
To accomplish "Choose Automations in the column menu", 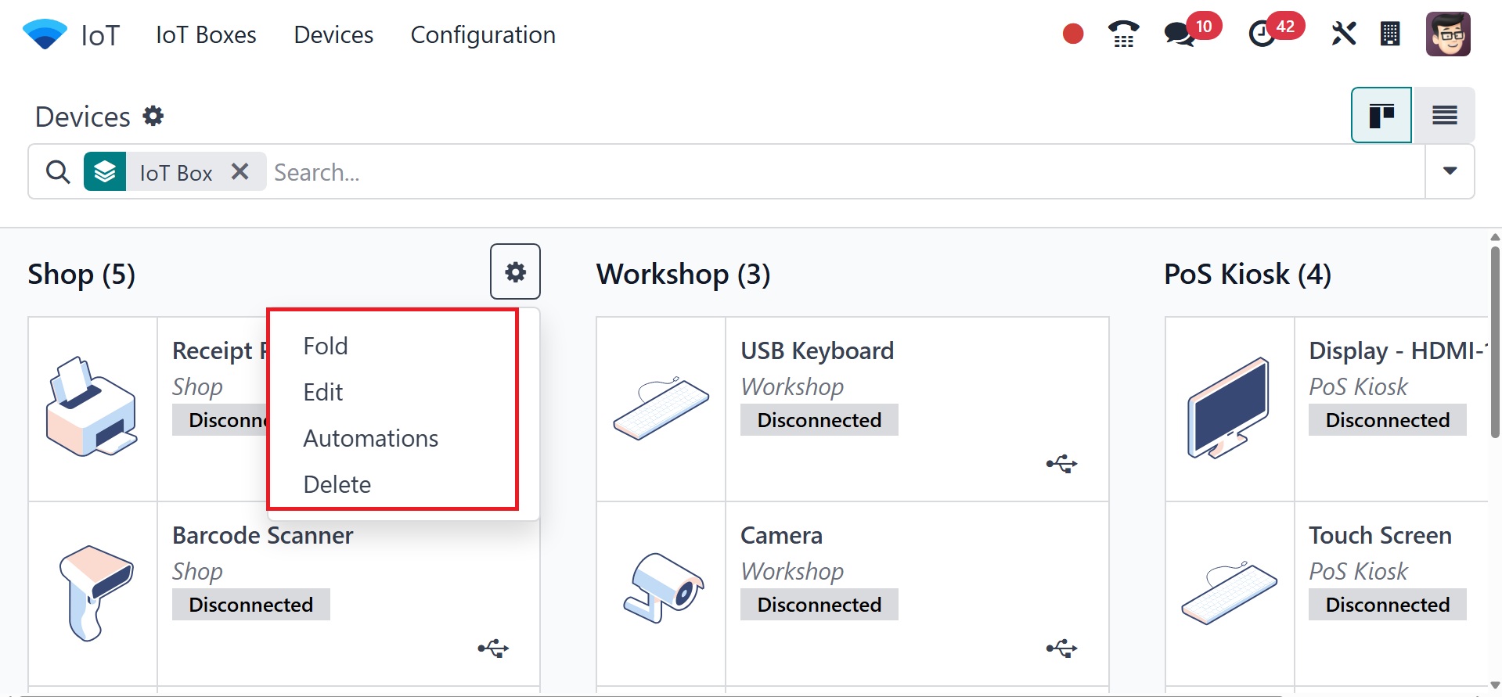I will 370,438.
